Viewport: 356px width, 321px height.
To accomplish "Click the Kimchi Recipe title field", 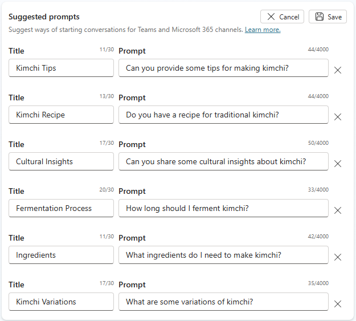I will coord(62,115).
